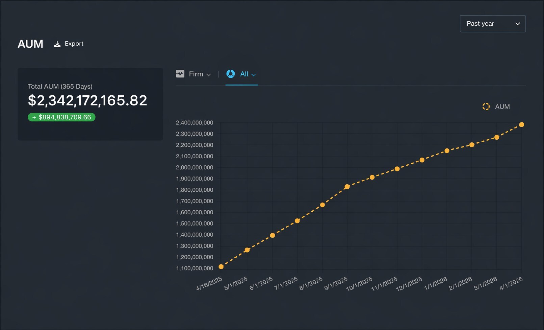This screenshot has height=330, width=544.
Task: Open the Past year time range dropdown
Action: point(492,24)
